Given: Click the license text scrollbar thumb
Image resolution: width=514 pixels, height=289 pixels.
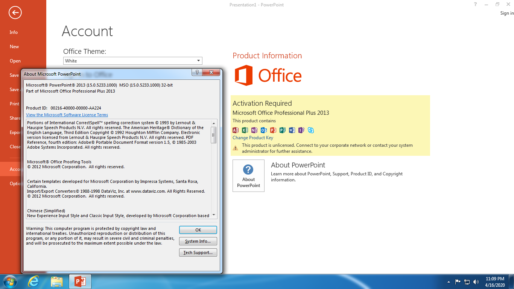Looking at the screenshot, I should (214, 135).
